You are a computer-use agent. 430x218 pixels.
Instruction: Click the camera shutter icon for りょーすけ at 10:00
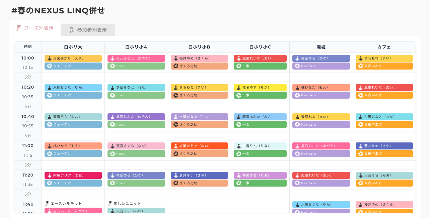click(49, 66)
